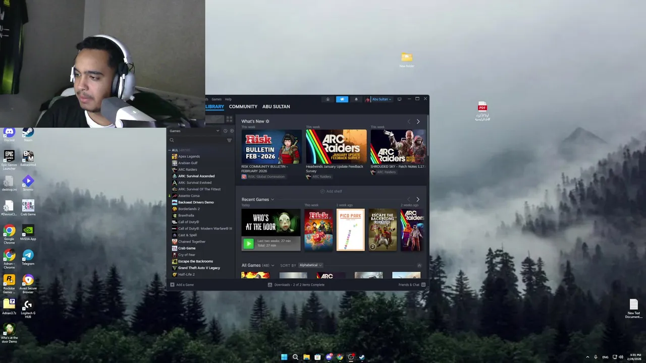Open the ABU SULTAN profile tab
The height and width of the screenshot is (363, 646).
click(x=276, y=106)
